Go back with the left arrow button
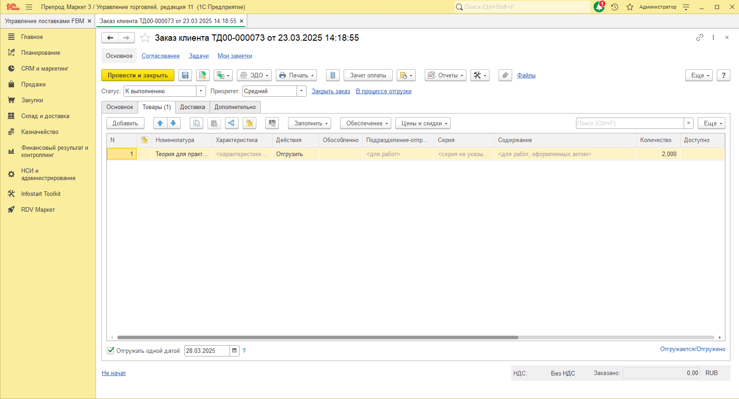The width and height of the screenshot is (739, 399). (x=110, y=38)
